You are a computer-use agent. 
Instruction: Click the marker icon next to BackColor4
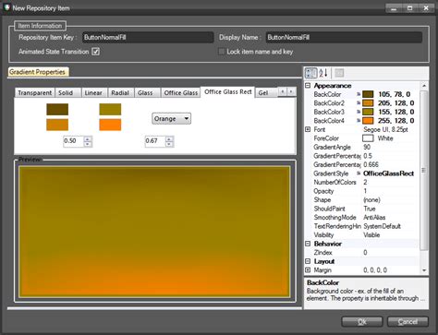(359, 121)
